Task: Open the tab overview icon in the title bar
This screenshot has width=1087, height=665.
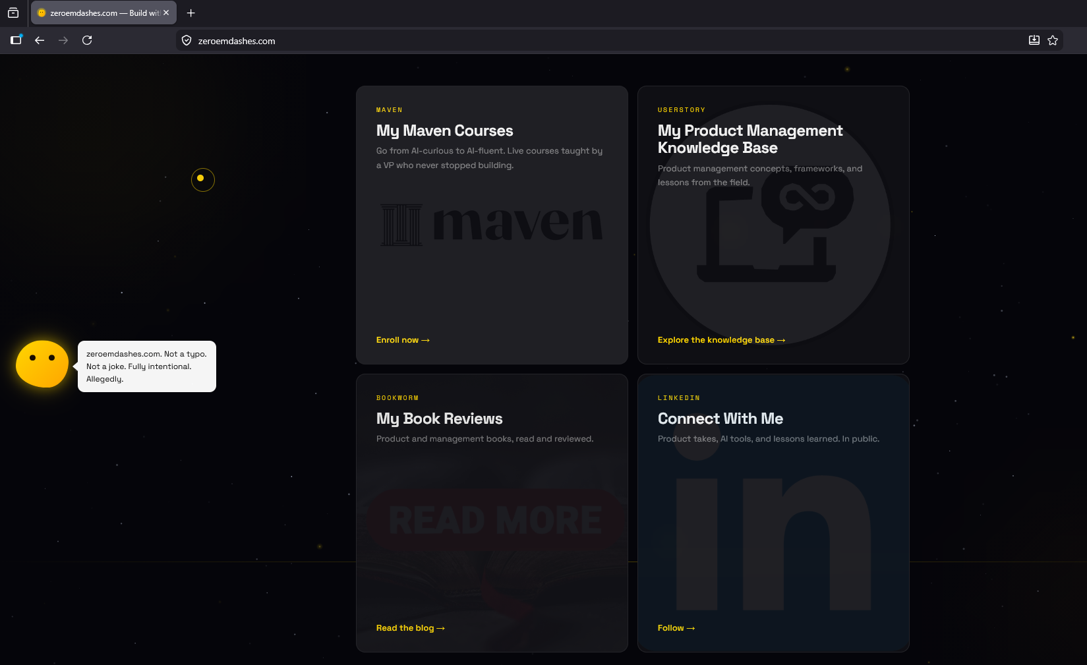Action: [13, 13]
